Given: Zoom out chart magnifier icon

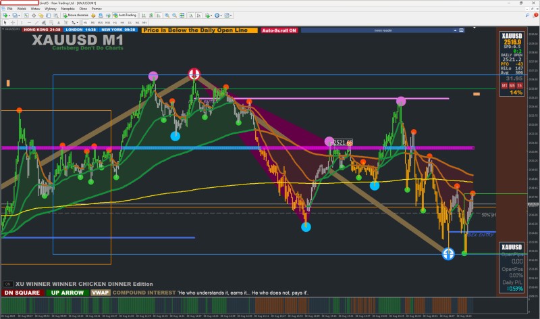Looking at the screenshot, I should pos(175,15).
